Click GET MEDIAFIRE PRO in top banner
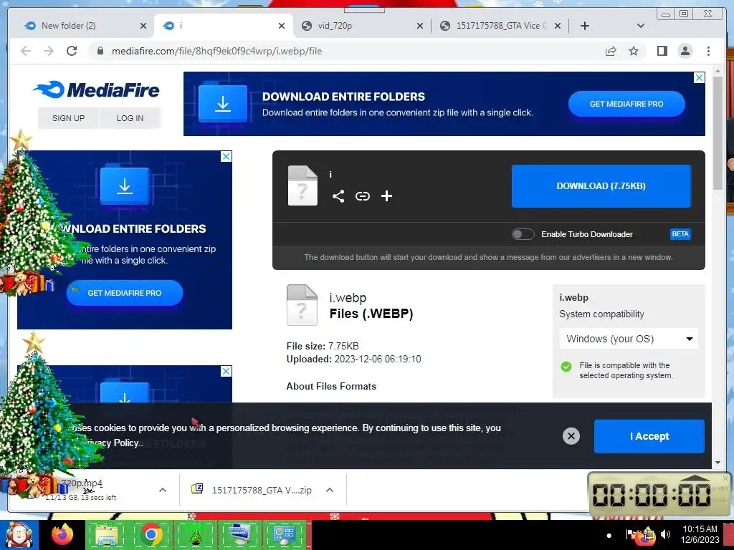The height and width of the screenshot is (550, 734). [x=626, y=104]
